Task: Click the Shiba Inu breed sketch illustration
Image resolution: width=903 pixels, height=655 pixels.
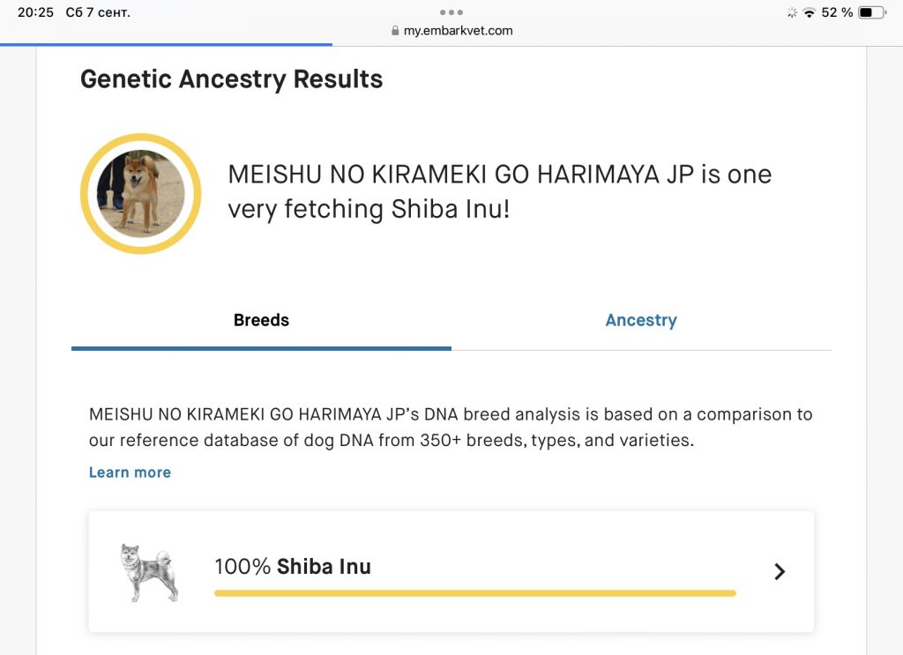Action: 149,573
